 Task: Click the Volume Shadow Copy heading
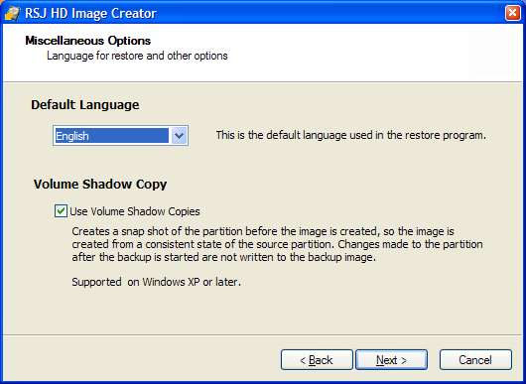point(100,185)
